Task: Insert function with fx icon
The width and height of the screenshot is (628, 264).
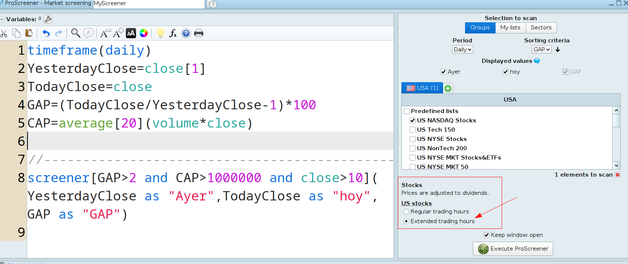Action: pos(173,33)
